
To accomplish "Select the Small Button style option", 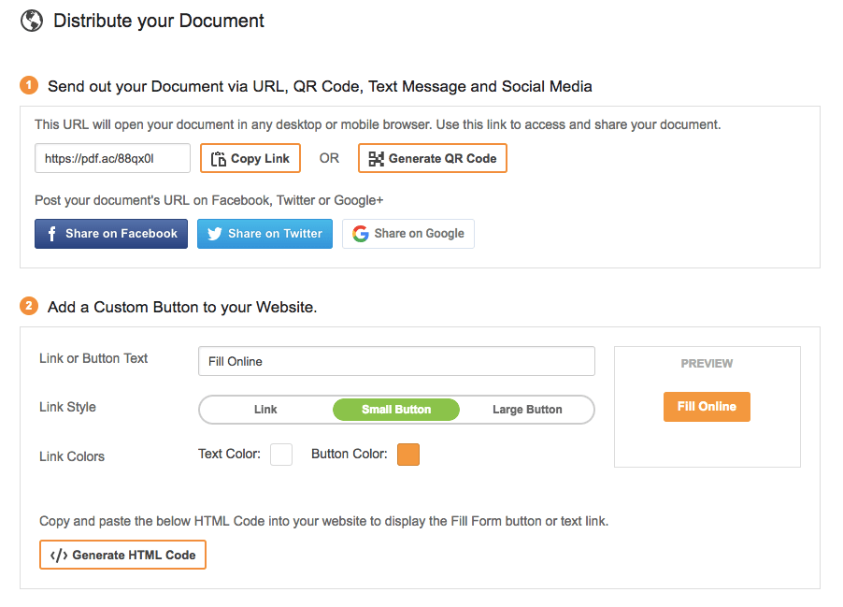I will (396, 410).
